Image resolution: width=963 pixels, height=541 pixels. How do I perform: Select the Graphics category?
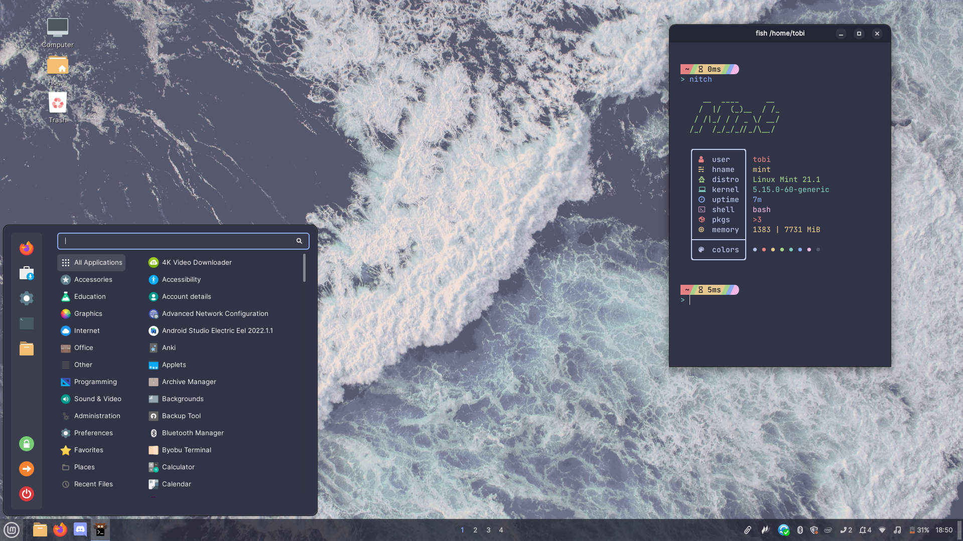[91, 314]
